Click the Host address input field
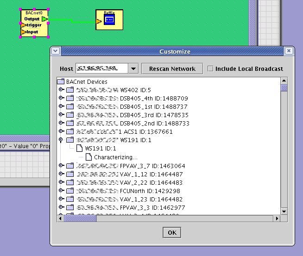Screen dimensions: 303x256 pyautogui.click(x=102, y=69)
